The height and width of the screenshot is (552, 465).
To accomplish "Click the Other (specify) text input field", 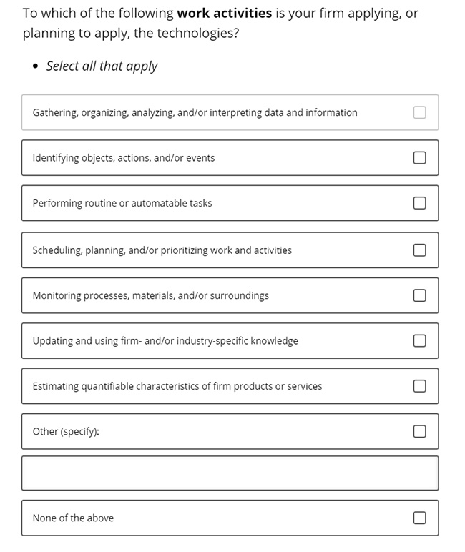I will [230, 473].
